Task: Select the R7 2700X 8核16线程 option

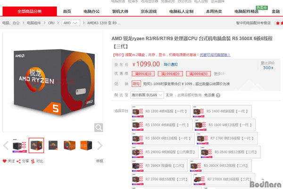Action: click(x=224, y=179)
